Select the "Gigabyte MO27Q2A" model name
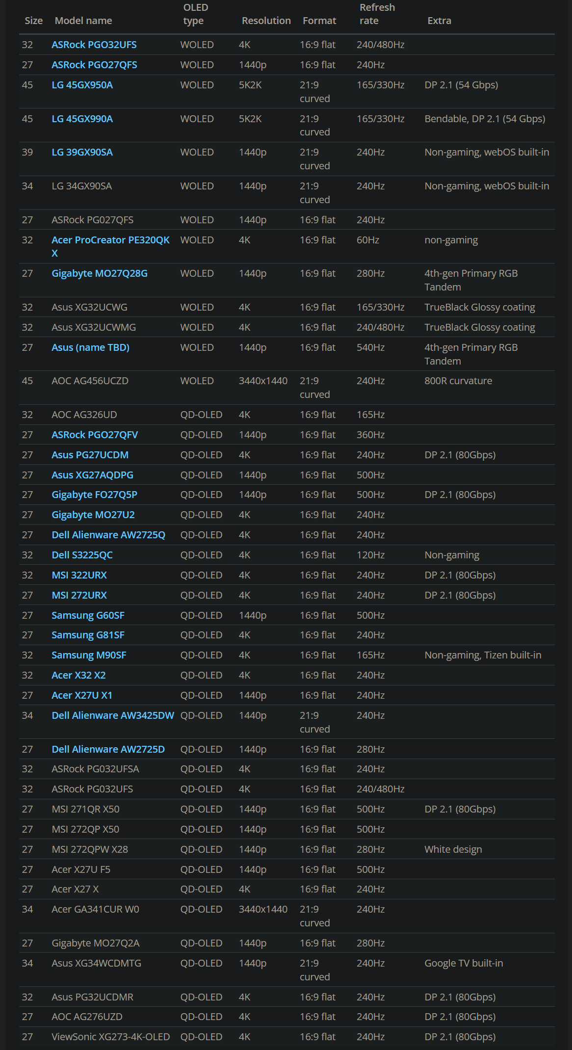Screen dimensions: 572x1050 96,943
